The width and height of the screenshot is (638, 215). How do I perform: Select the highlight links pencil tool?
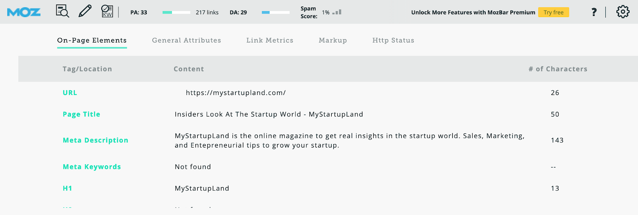pyautogui.click(x=85, y=11)
